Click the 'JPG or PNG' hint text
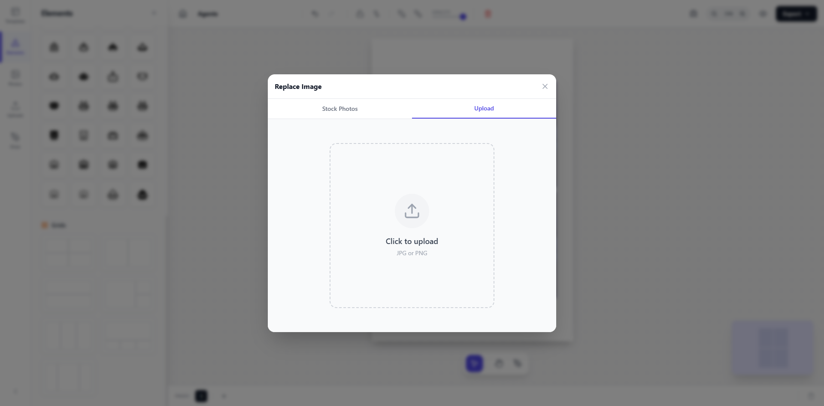 (412, 253)
